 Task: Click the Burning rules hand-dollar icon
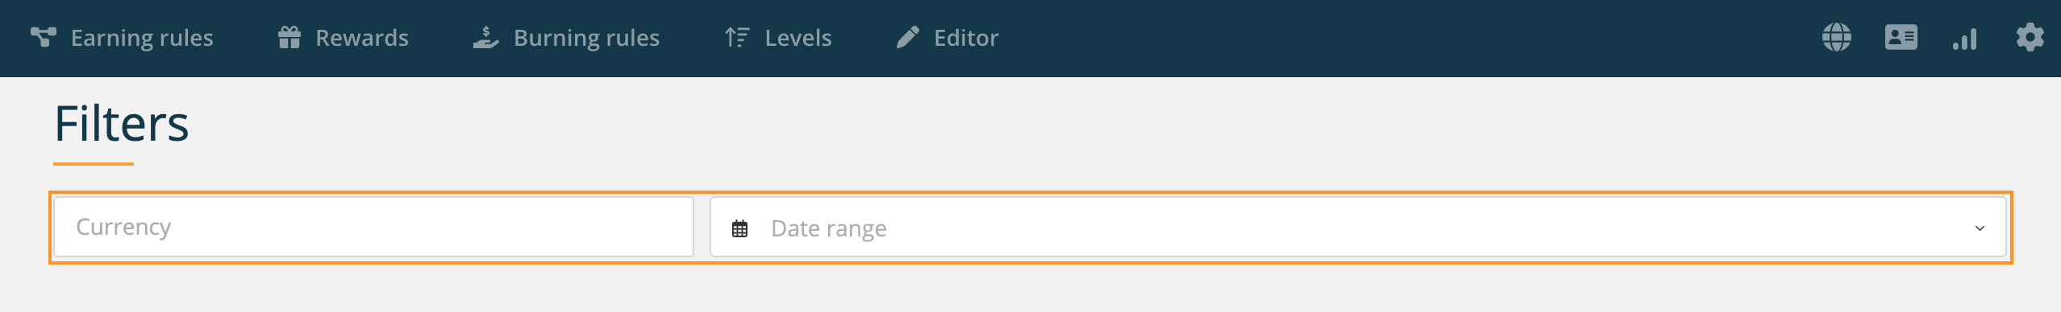[485, 37]
